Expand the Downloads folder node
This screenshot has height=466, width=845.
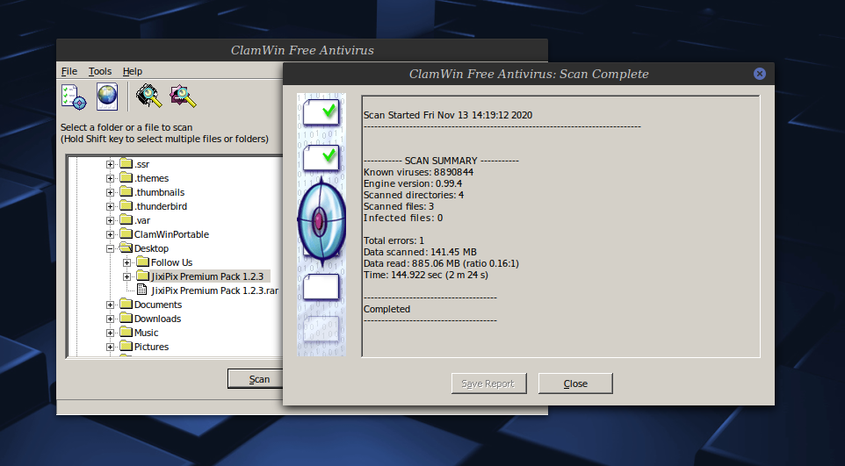pos(110,319)
